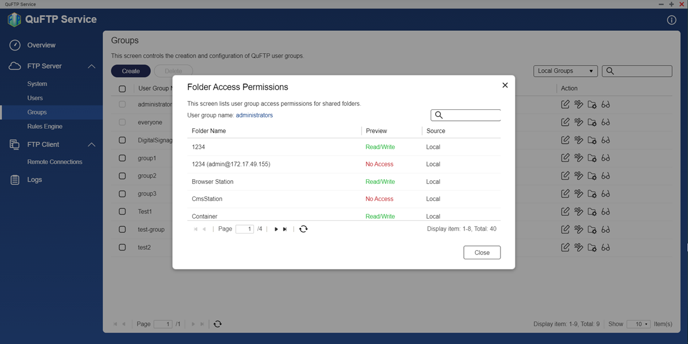Viewport: 688px width, 344px height.
Task: Go to next page of folder permissions
Action: [276, 229]
